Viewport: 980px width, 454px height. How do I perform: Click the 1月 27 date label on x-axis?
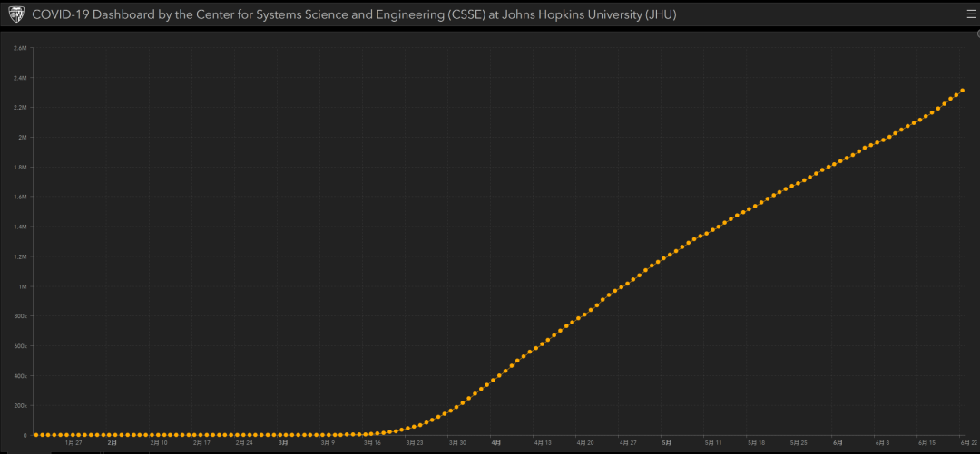73,443
